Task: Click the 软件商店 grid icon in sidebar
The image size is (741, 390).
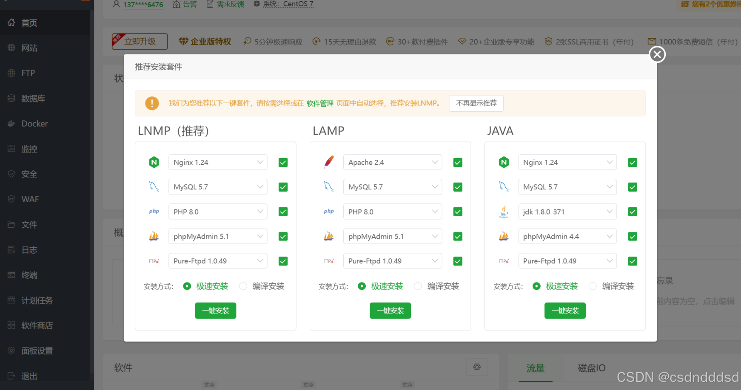Action: click(11, 325)
